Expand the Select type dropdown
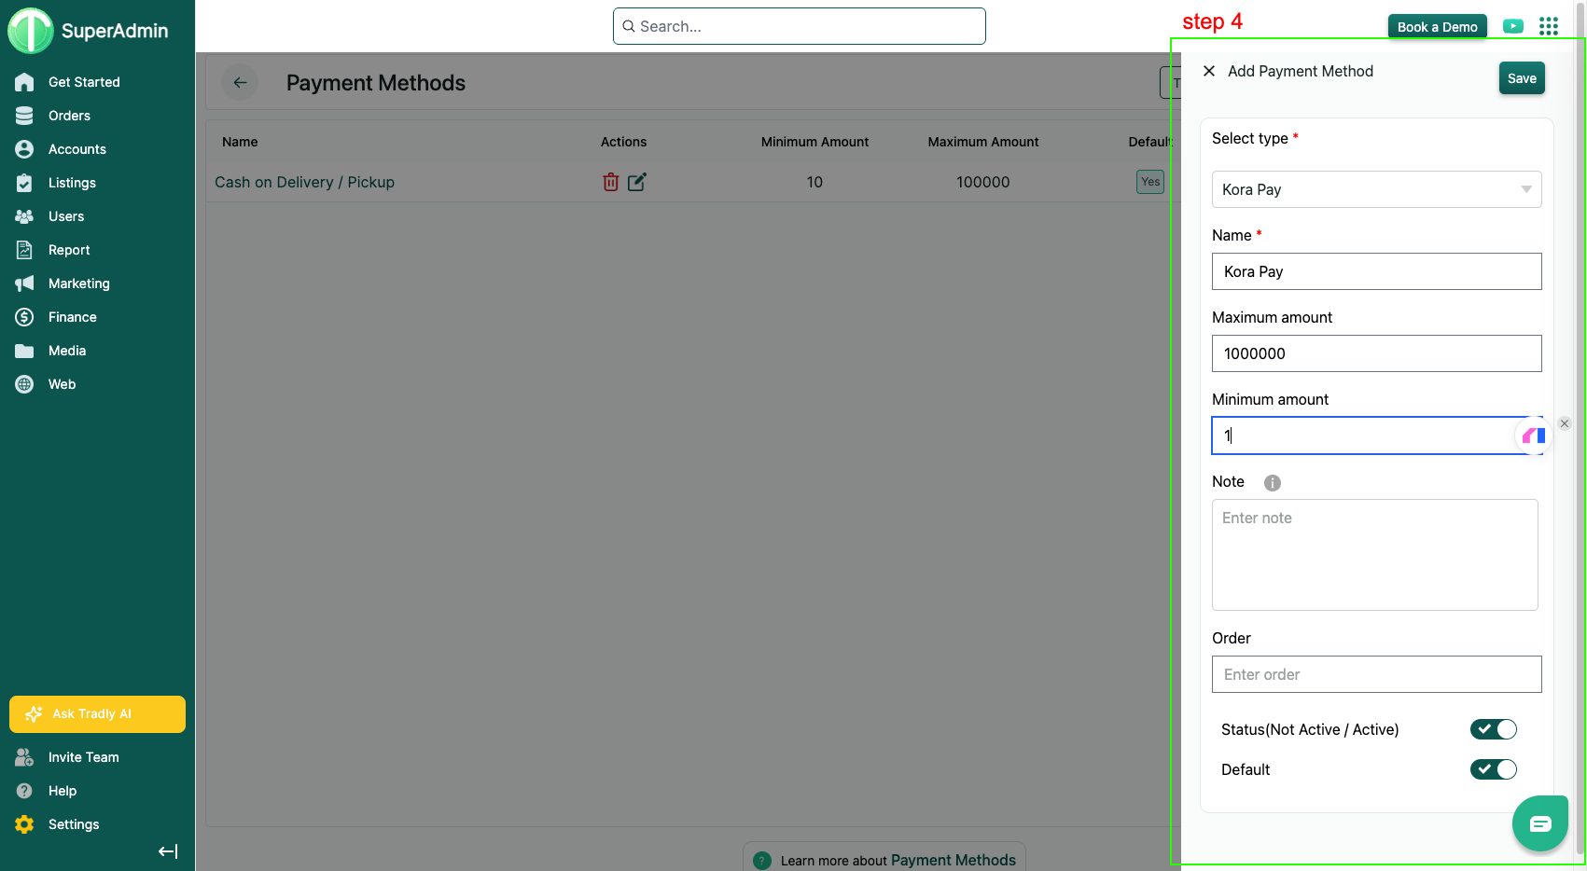This screenshot has width=1587, height=871. (1376, 189)
